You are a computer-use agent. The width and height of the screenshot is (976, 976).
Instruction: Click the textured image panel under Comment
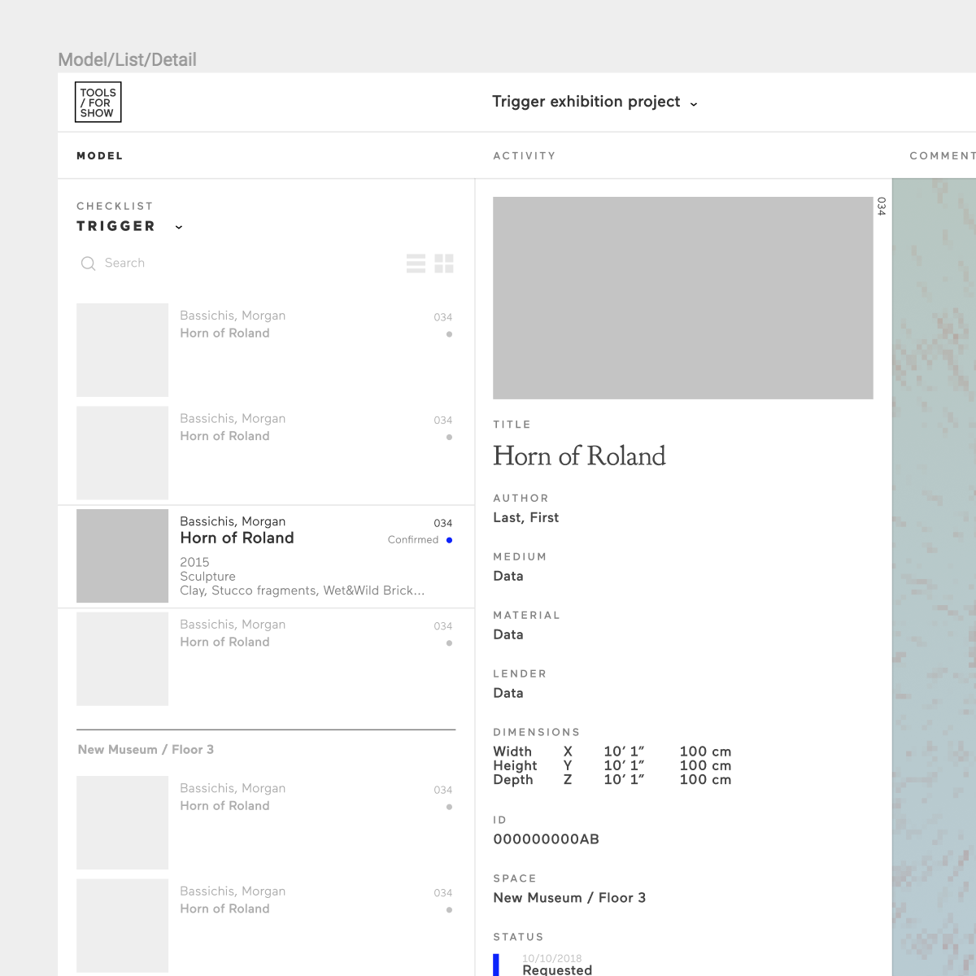pyautogui.click(x=934, y=577)
